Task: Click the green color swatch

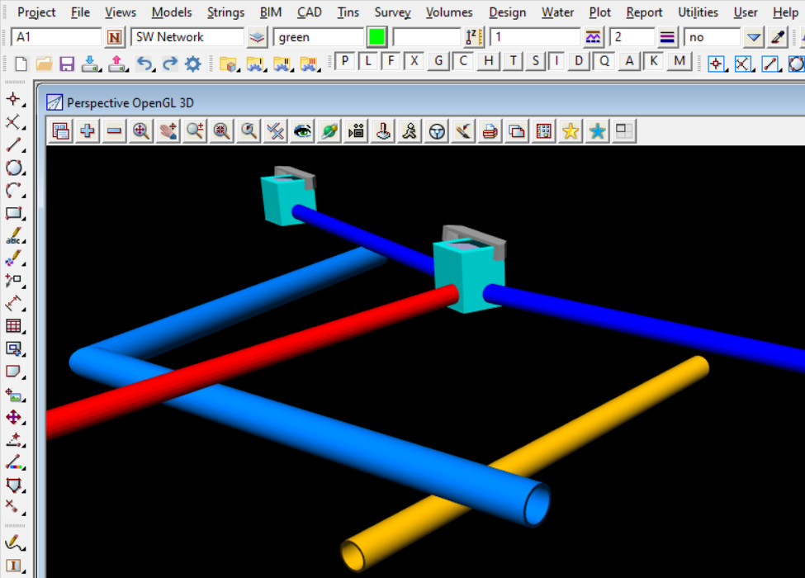Action: 376,37
